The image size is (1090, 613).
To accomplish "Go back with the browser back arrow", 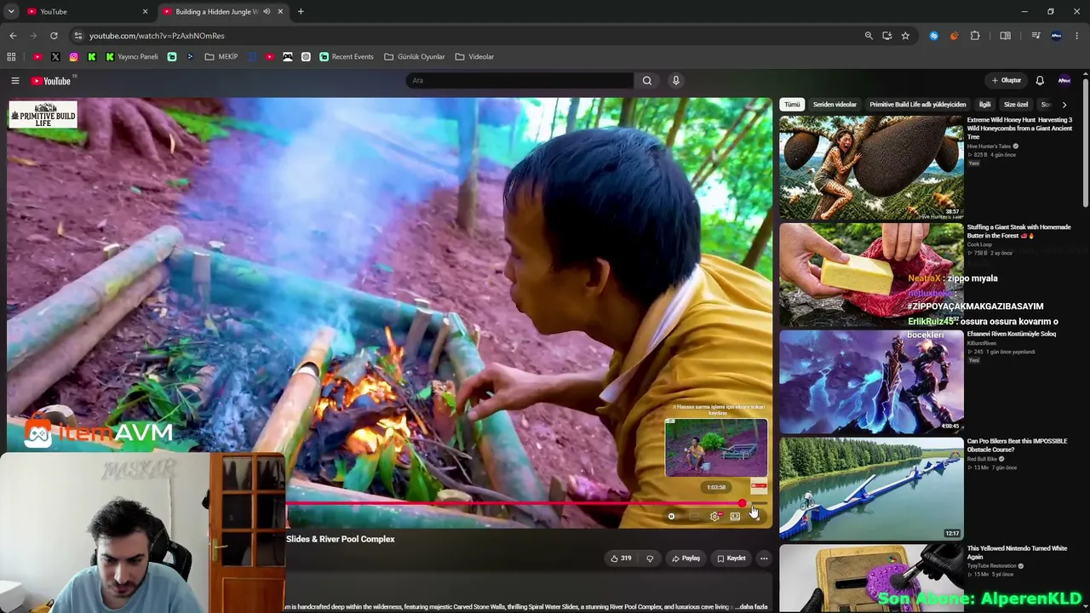I will coord(13,36).
